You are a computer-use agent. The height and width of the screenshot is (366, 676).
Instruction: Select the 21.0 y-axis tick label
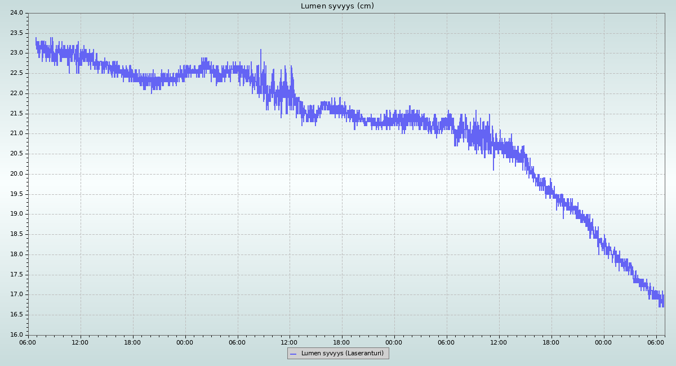coord(16,133)
